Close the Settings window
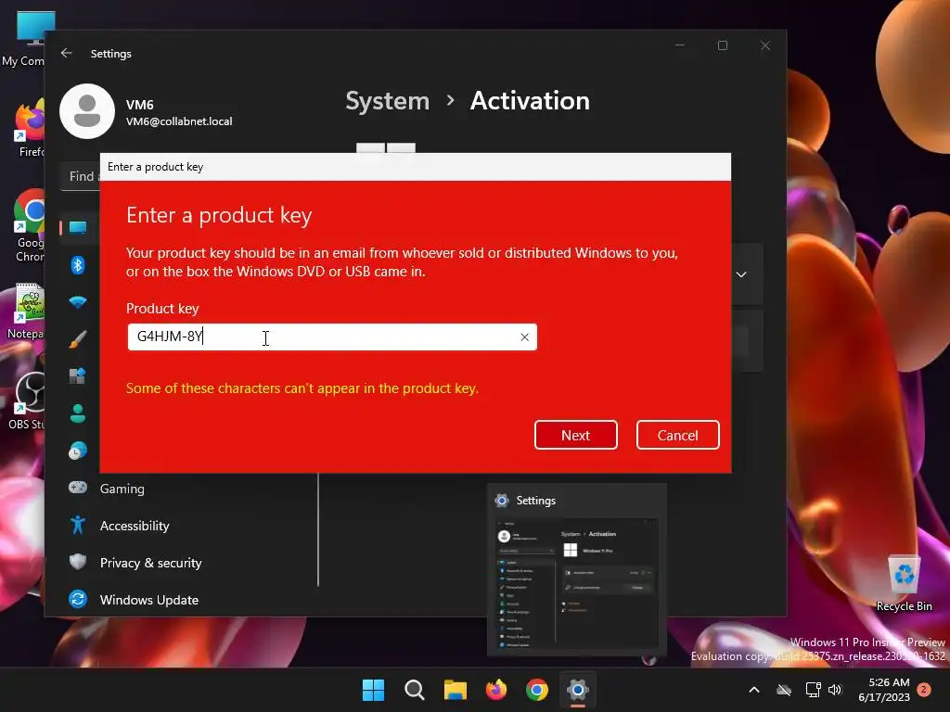Image resolution: width=950 pixels, height=712 pixels. coord(765,45)
